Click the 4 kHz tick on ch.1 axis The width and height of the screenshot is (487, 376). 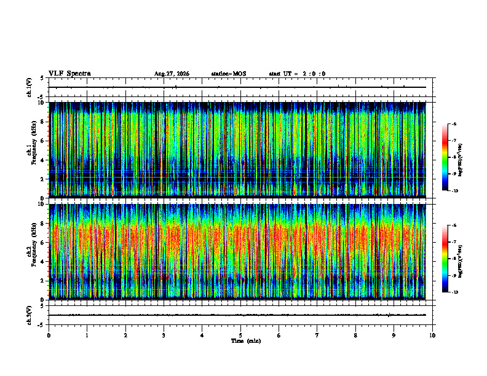43,160
